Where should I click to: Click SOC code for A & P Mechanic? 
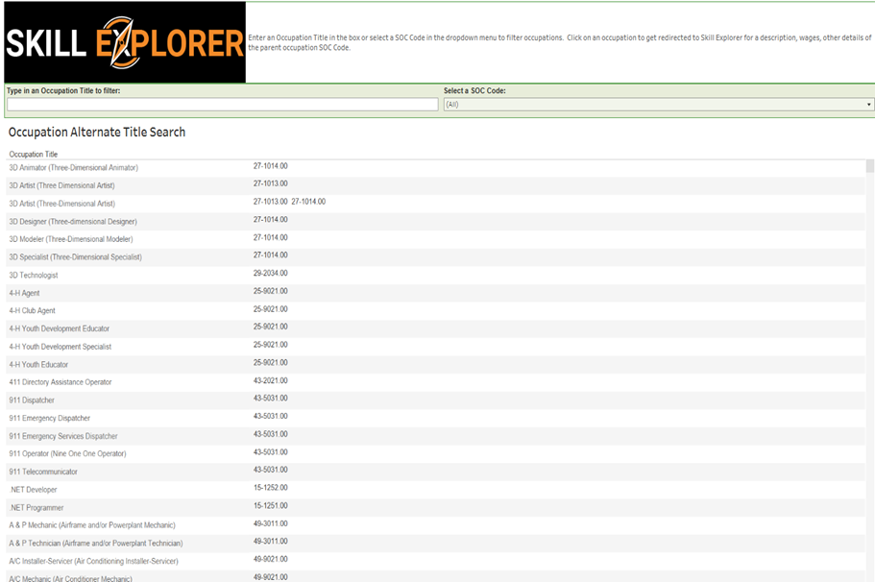[x=271, y=523]
